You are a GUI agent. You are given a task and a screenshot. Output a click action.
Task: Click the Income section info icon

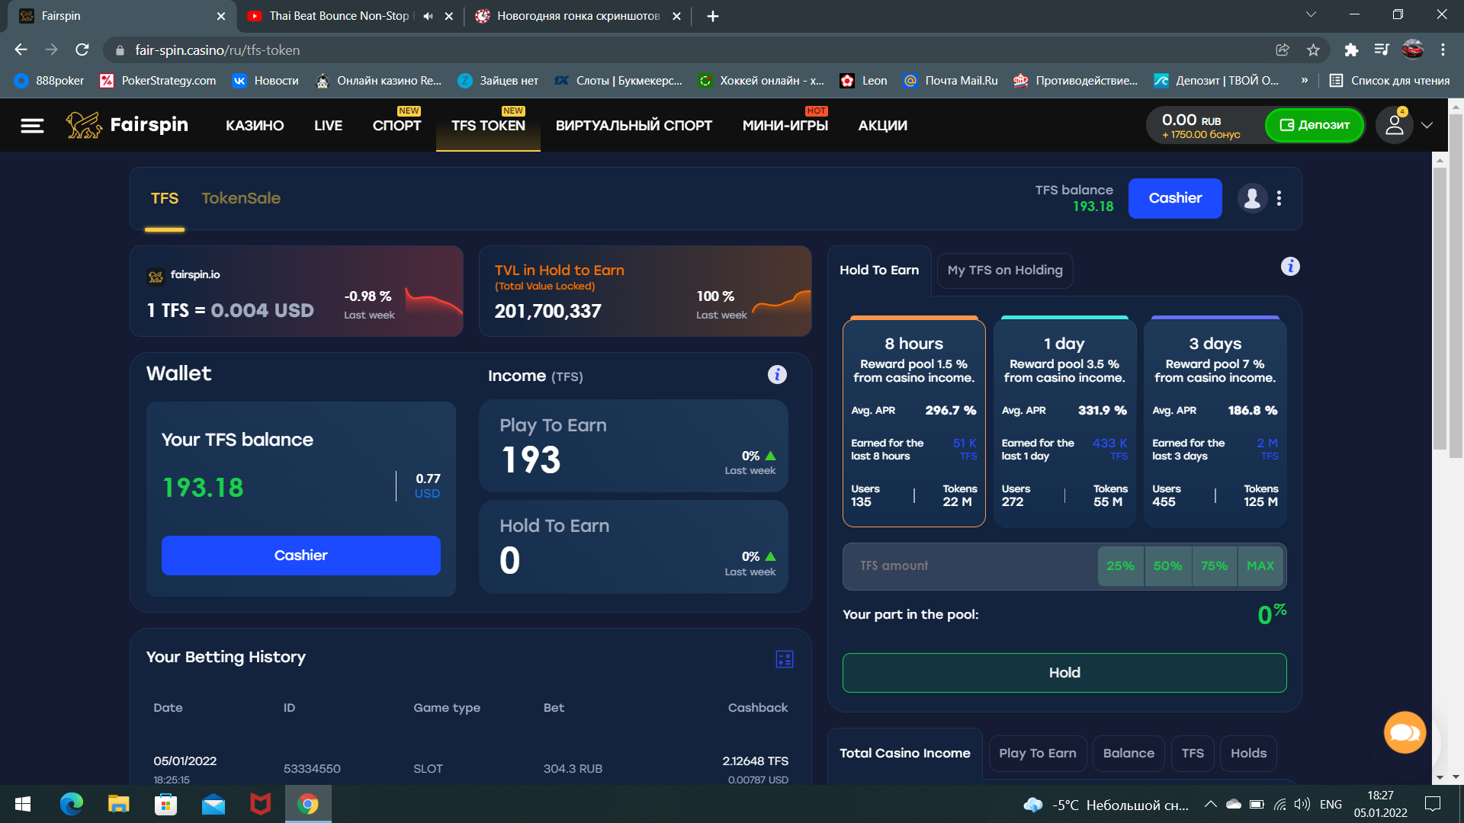[x=777, y=375]
